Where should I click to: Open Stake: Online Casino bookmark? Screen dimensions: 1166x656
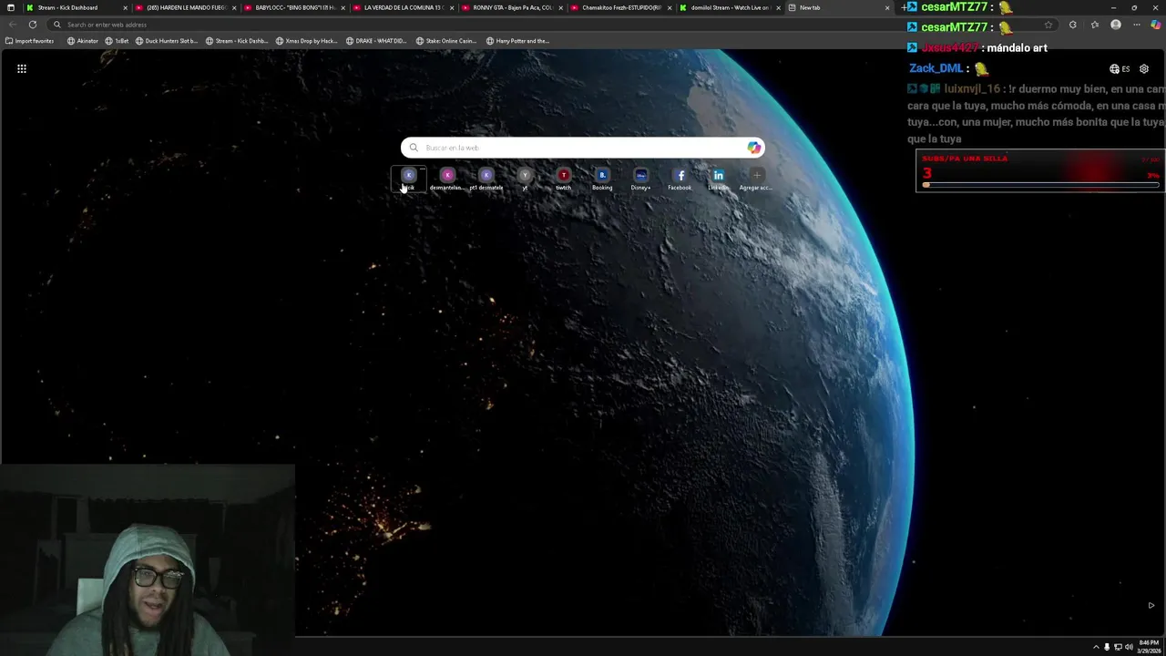coord(446,41)
